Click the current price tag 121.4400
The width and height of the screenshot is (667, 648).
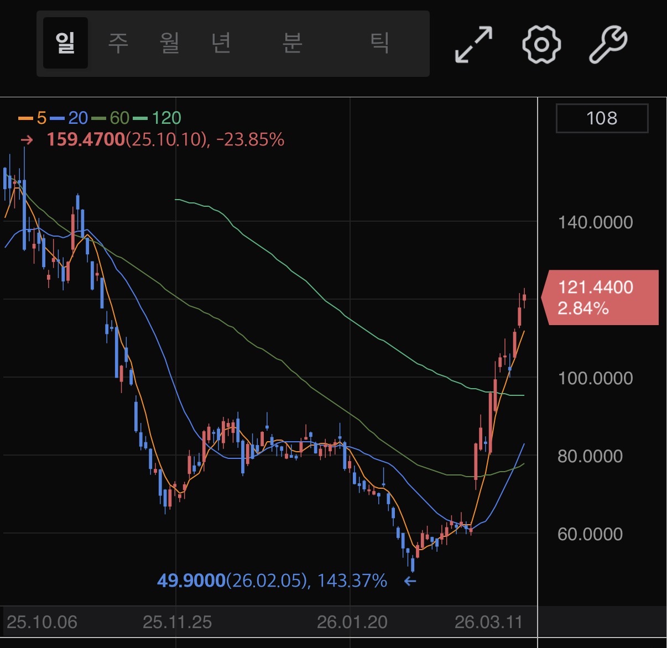tap(601, 297)
